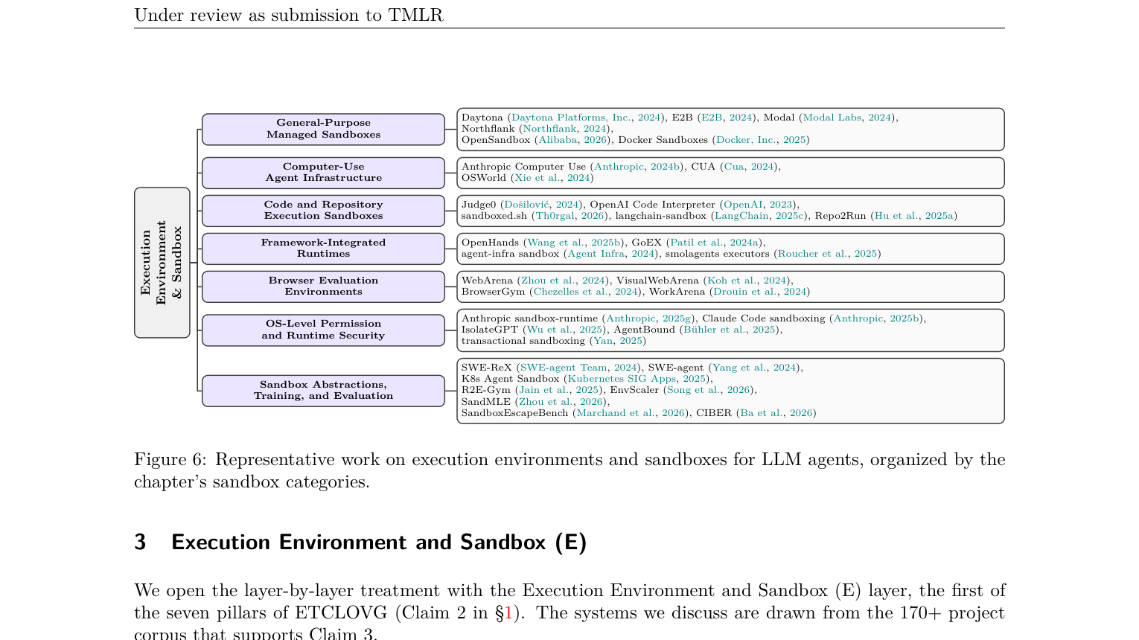Open the Alibaba, 2026 reference
Screen dimensions: 1139x640
pos(572,140)
